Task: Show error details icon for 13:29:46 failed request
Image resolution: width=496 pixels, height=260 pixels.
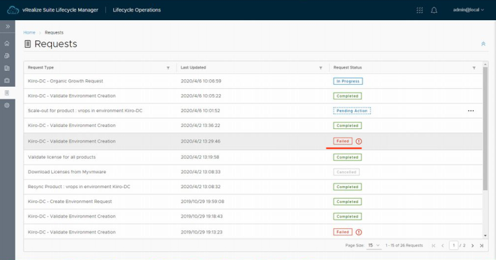Action: [359, 141]
